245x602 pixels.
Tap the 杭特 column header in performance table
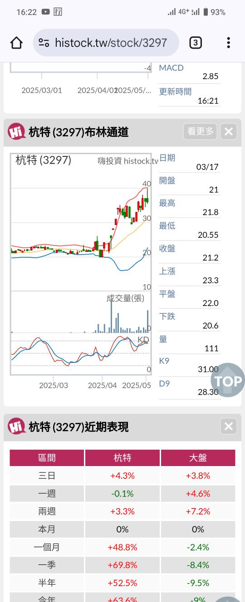(x=122, y=458)
